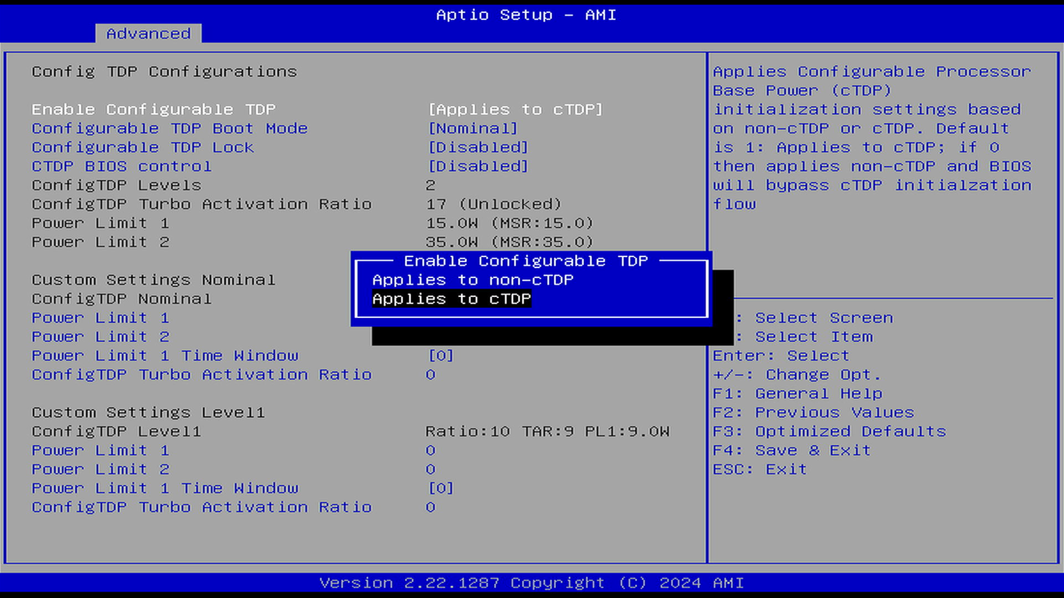Select 'Applies to non-cTDP' in popup

(472, 280)
